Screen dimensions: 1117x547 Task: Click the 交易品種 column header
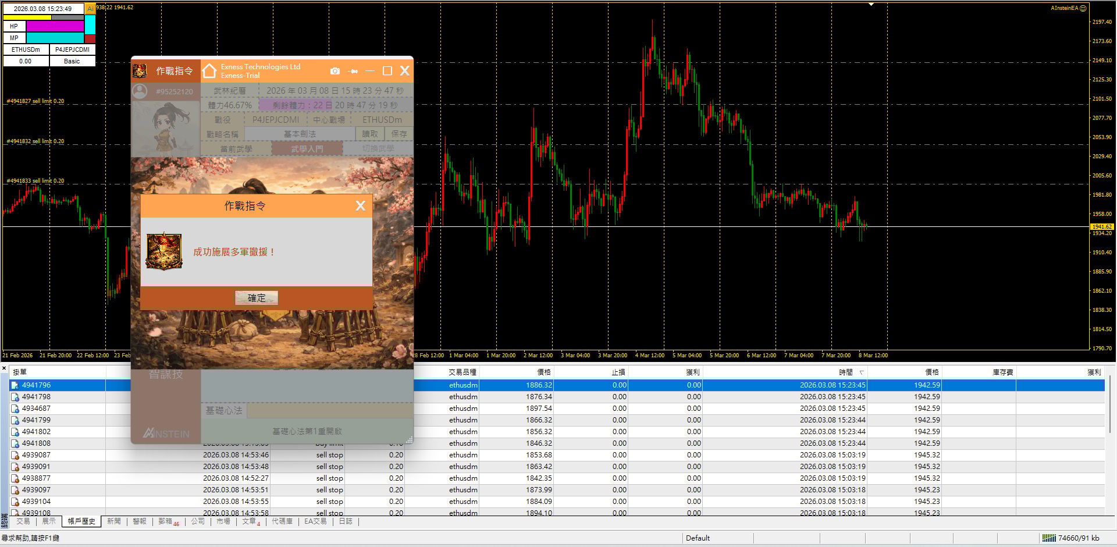click(x=463, y=372)
